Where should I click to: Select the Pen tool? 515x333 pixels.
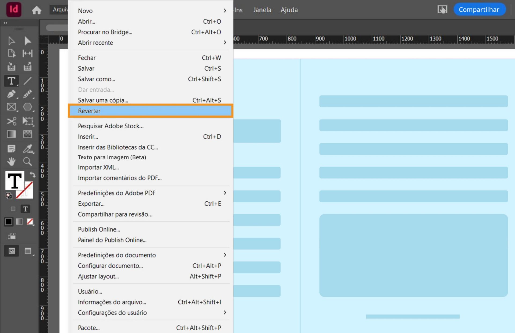11,94
